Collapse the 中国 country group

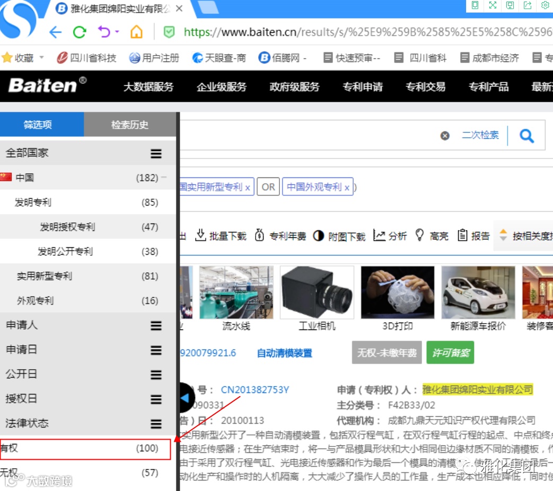click(x=164, y=177)
